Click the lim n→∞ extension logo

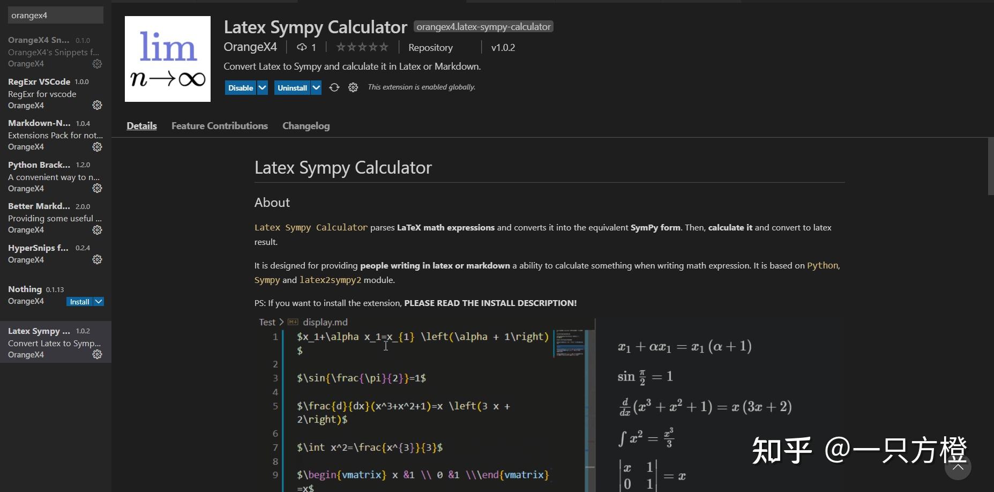pyautogui.click(x=167, y=58)
